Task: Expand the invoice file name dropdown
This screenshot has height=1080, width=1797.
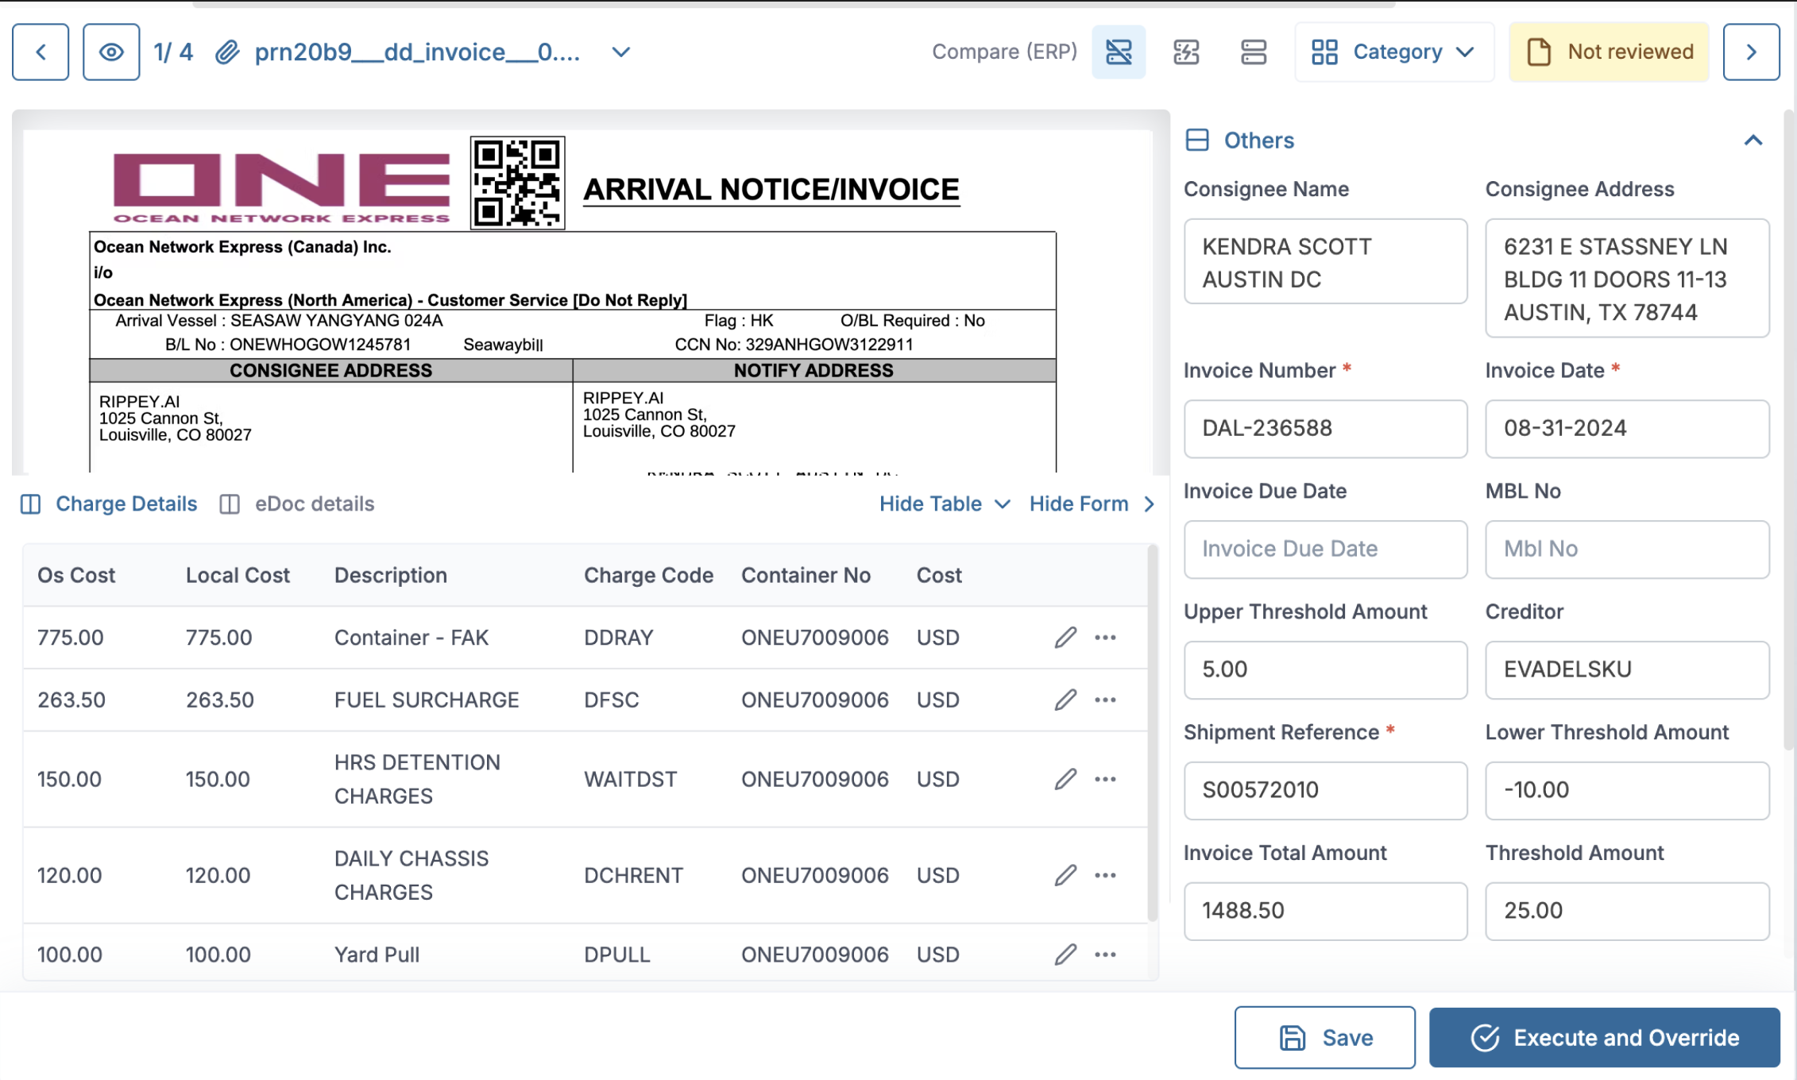Action: coord(620,52)
